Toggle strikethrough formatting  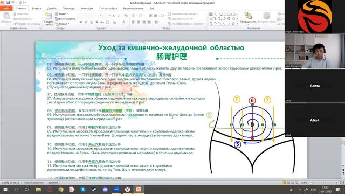tap(102, 22)
